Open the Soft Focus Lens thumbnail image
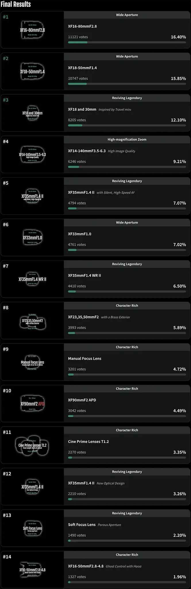 (32, 528)
